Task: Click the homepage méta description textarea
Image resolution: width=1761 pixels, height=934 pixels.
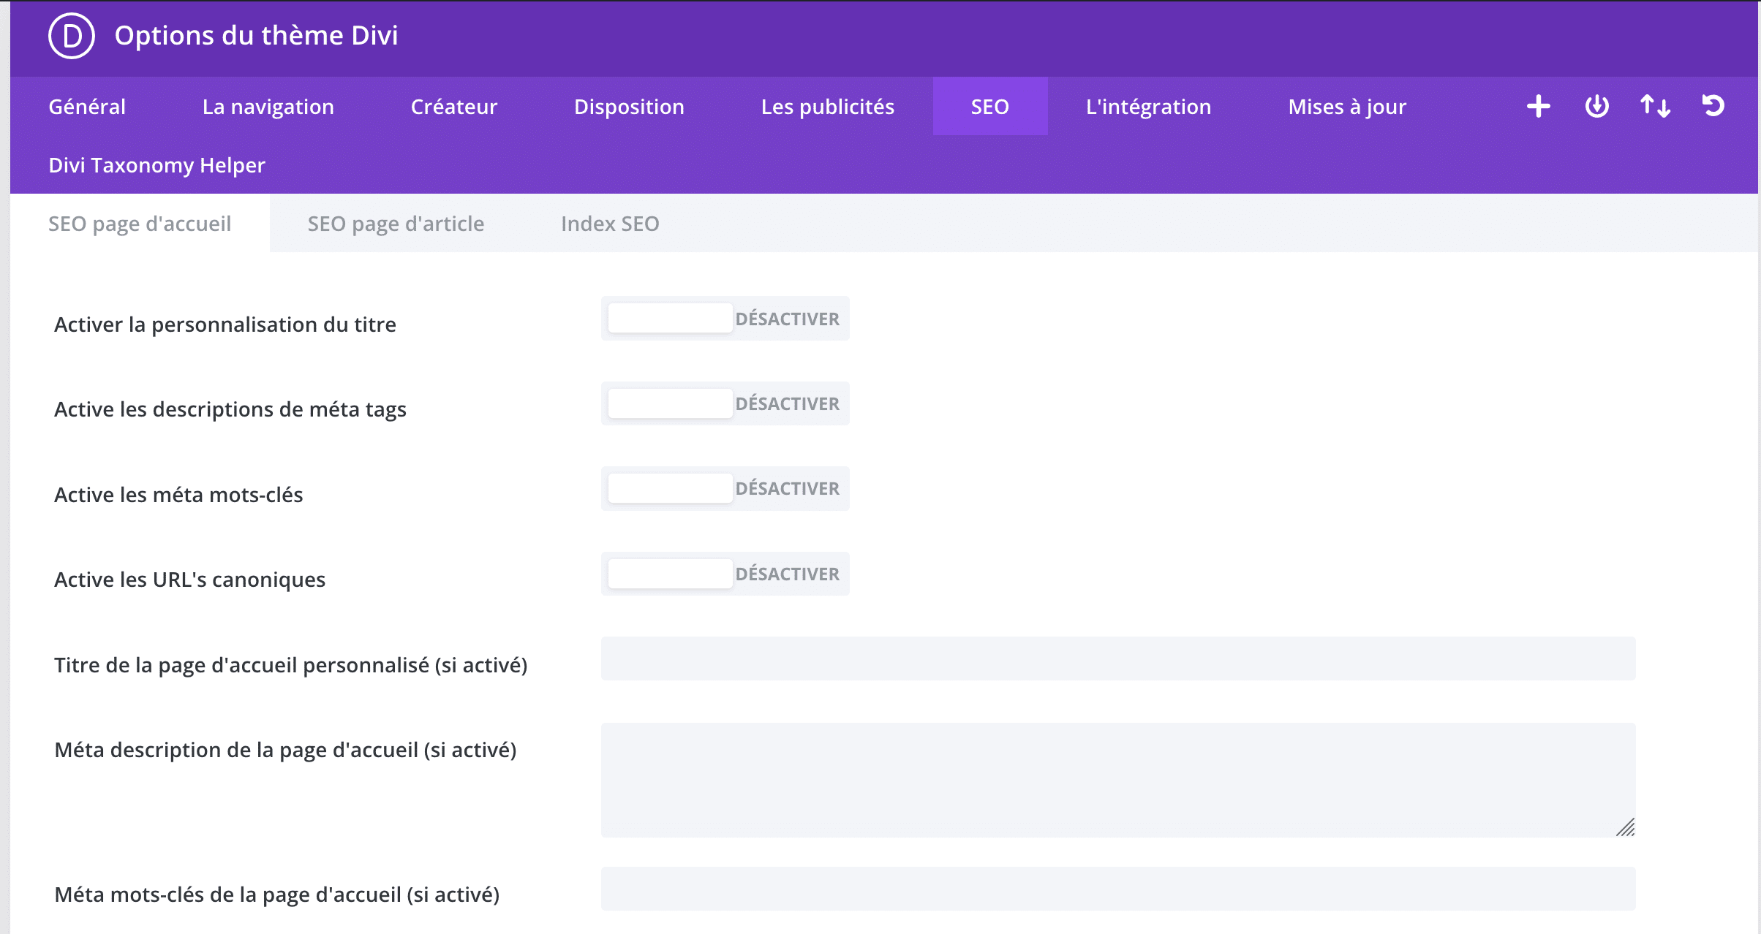Action: (1118, 780)
